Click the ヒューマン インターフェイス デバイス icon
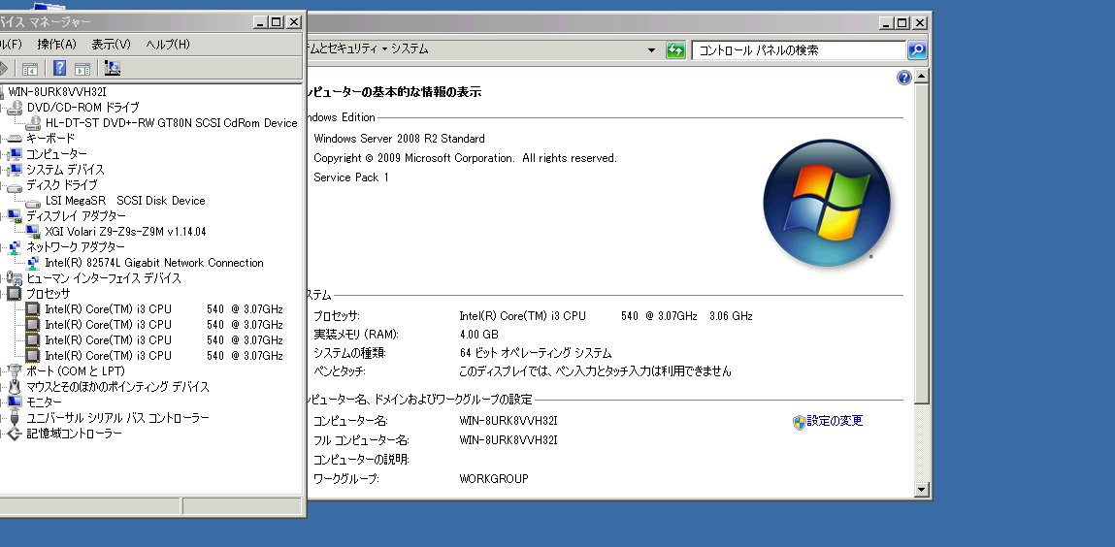 [15, 277]
